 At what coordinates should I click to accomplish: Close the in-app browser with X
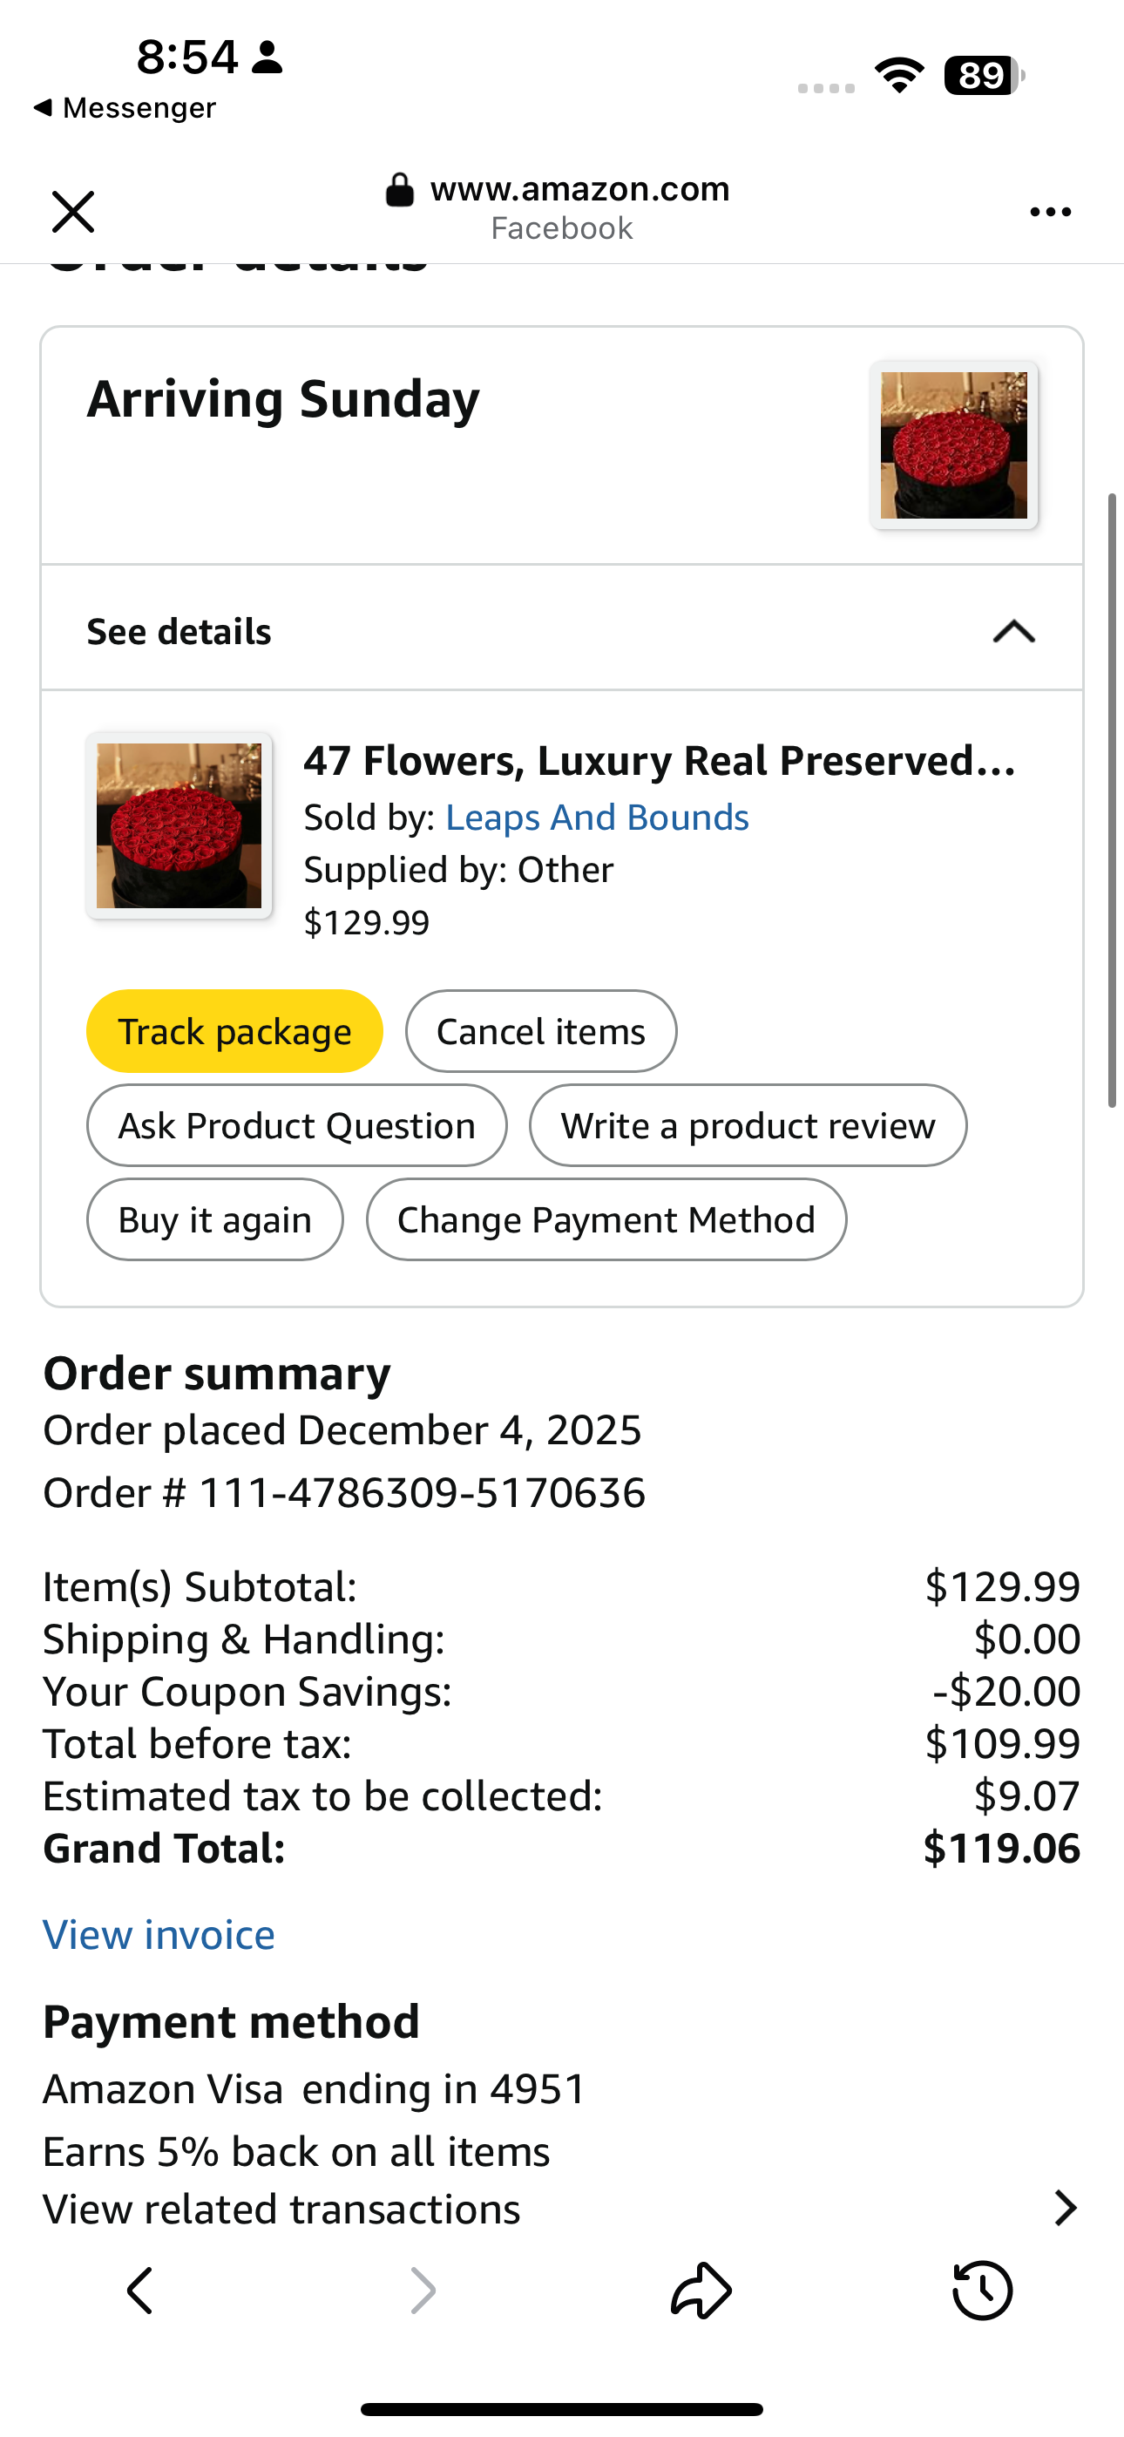click(x=73, y=211)
